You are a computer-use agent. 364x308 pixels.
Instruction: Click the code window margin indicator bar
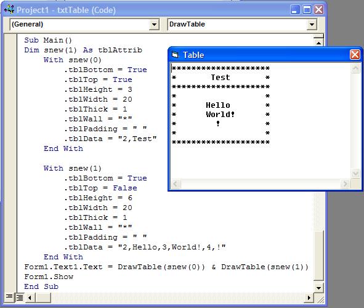coord(10,164)
